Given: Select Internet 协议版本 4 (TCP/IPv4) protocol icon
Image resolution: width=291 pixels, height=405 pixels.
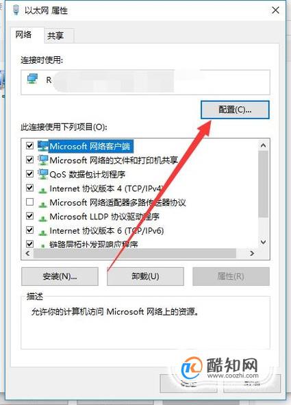Looking at the screenshot, I should coord(43,190).
